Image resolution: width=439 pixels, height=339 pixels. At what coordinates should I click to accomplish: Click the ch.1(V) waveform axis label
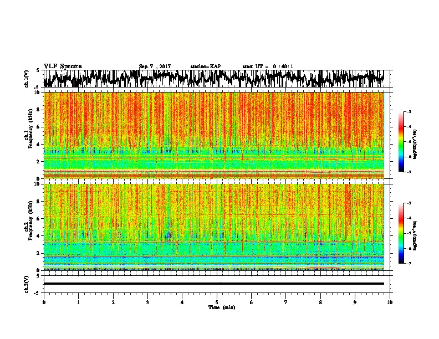(x=27, y=79)
